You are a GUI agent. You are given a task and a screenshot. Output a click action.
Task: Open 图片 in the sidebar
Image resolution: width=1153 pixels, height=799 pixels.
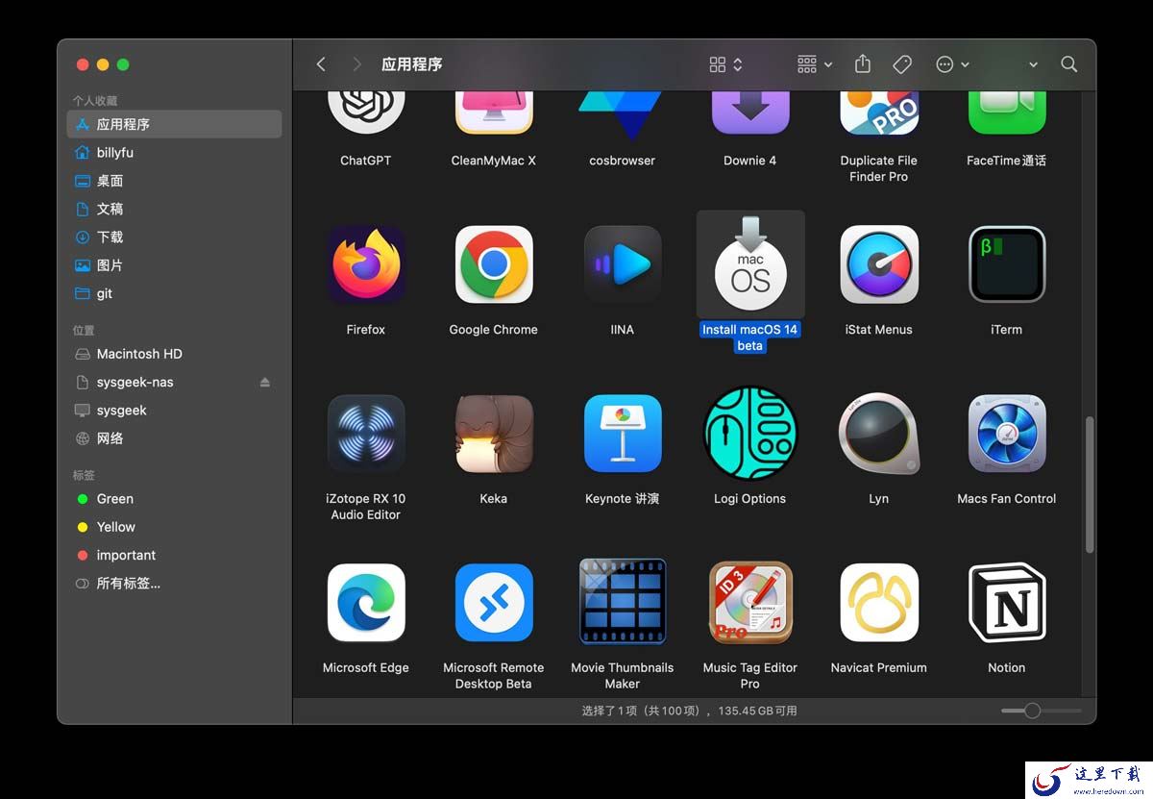[174, 265]
